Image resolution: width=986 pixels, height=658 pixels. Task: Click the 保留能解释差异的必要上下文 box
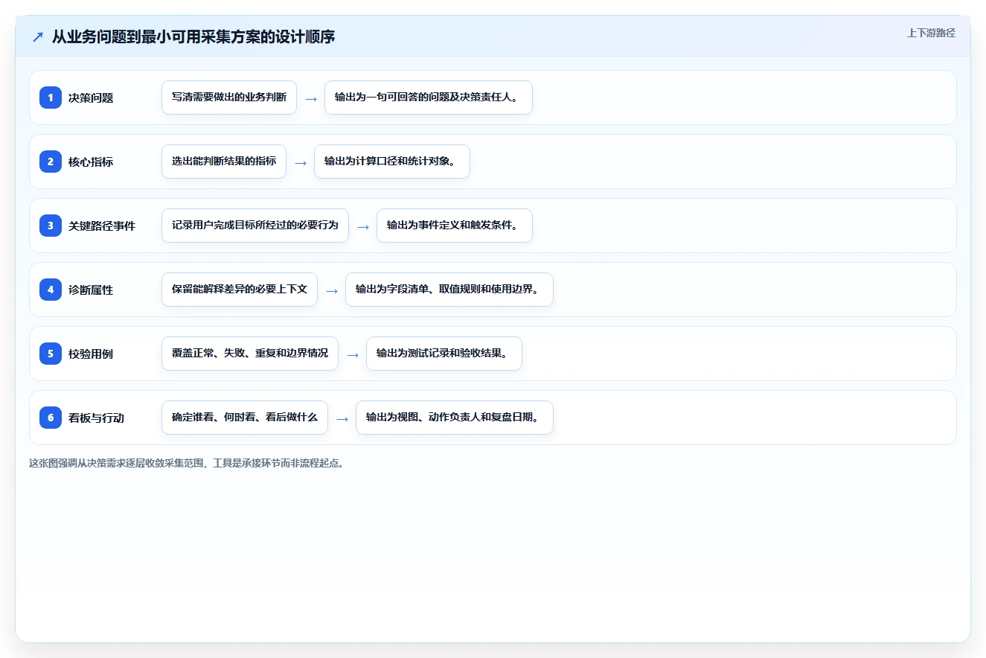pyautogui.click(x=240, y=290)
